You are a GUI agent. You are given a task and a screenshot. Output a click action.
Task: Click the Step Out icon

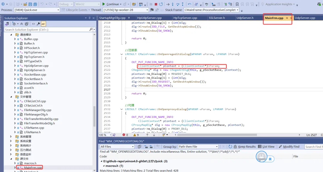pos(182,4)
